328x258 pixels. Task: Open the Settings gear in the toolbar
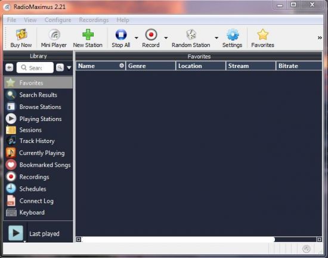(x=232, y=38)
